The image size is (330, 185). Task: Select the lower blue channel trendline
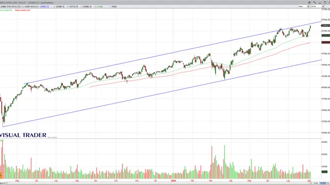[x=162, y=93]
